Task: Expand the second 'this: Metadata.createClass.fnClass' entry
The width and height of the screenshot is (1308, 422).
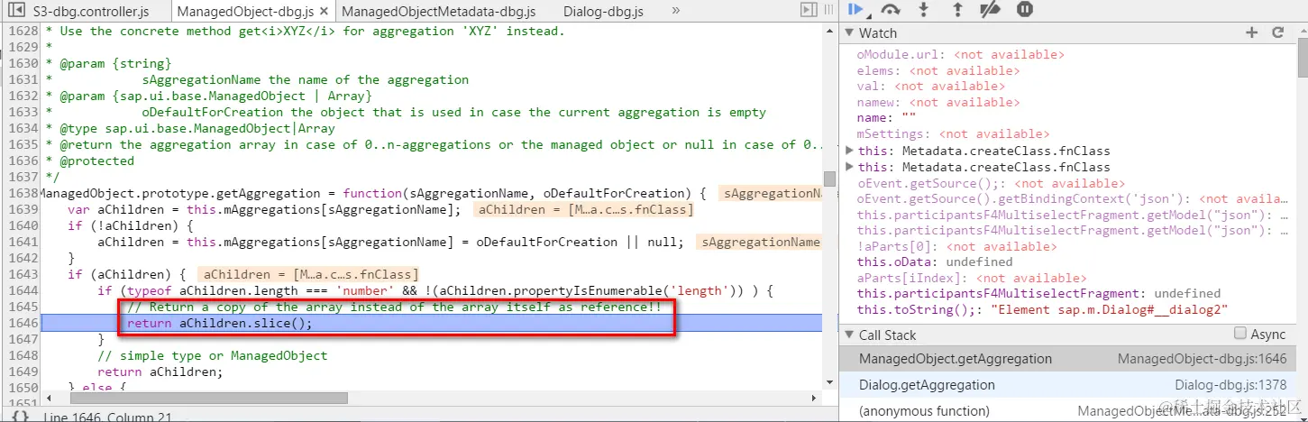Action: tap(850, 167)
